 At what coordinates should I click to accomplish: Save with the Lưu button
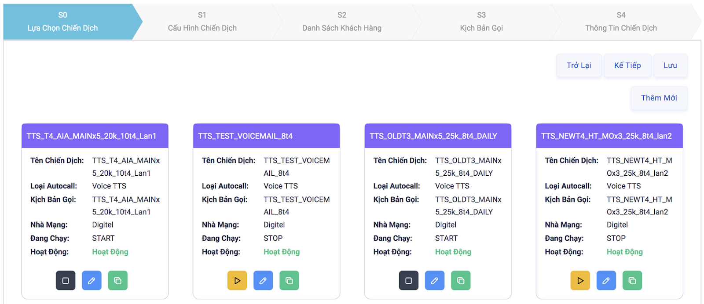pyautogui.click(x=670, y=65)
